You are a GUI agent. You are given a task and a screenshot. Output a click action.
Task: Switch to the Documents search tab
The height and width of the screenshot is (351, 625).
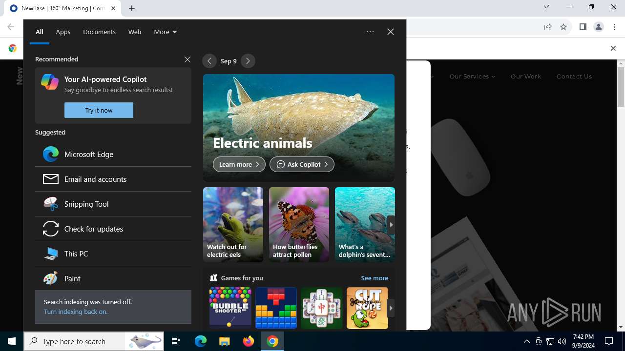pyautogui.click(x=99, y=32)
